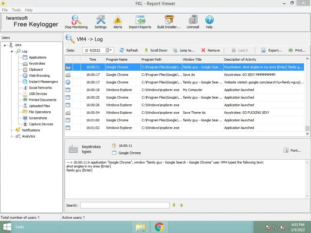The height and width of the screenshot is (233, 311).
Task: Click Jump to... button
Action: point(184,50)
